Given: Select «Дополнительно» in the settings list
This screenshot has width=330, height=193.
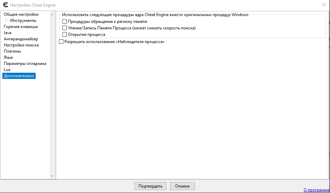Looking at the screenshot, I should click(x=19, y=76).
